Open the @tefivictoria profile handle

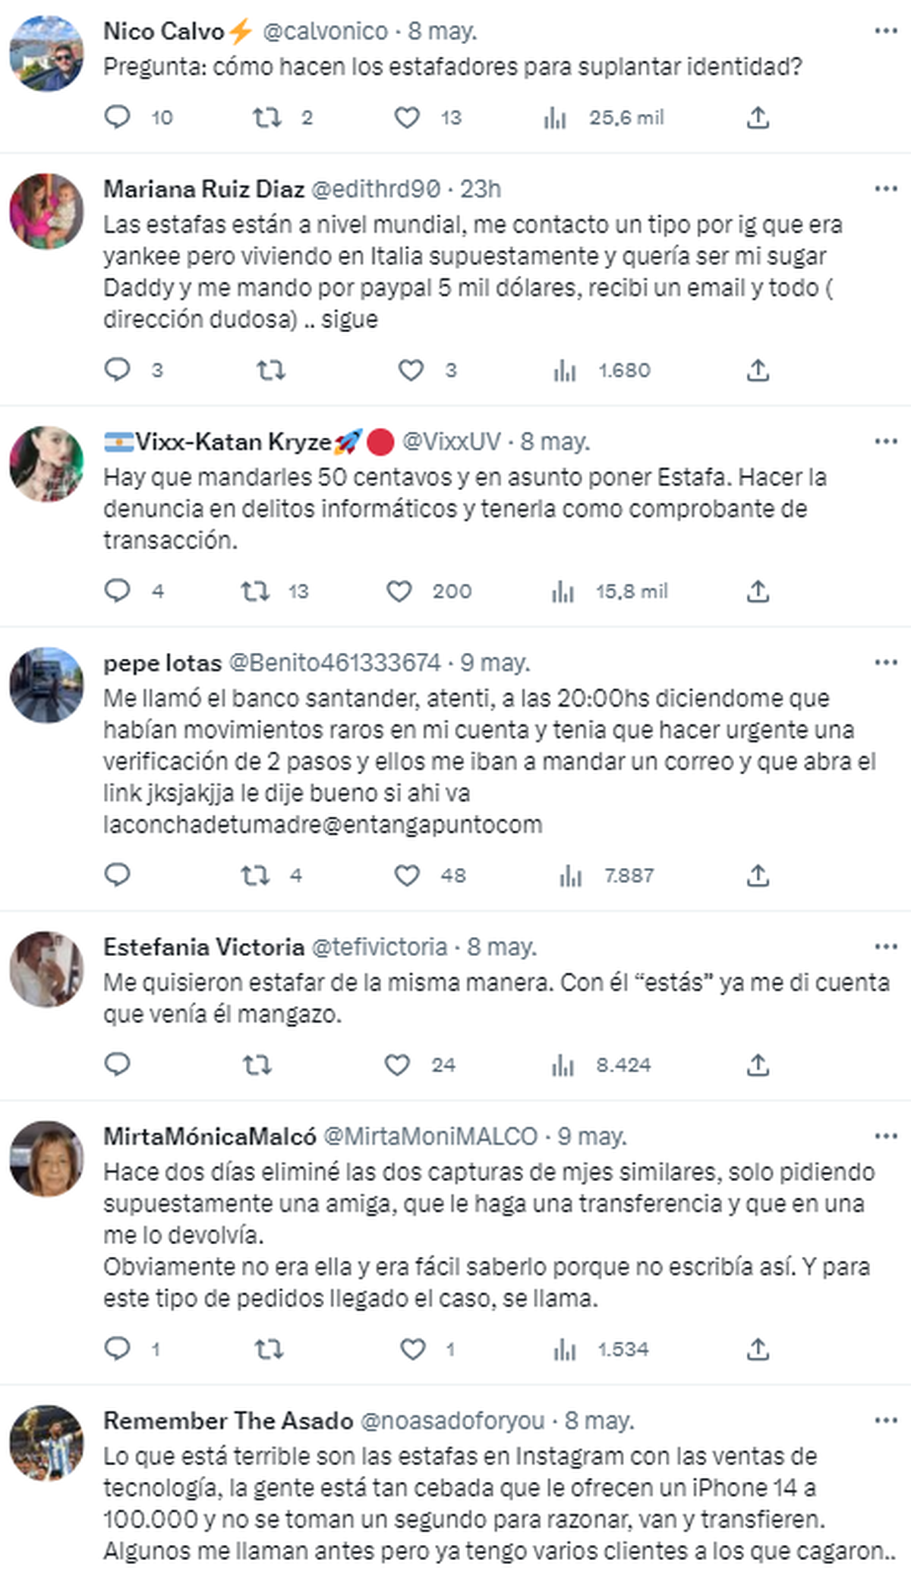(x=379, y=947)
